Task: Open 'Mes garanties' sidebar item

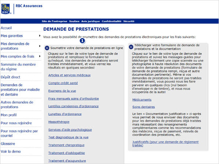Action: pos(12,36)
